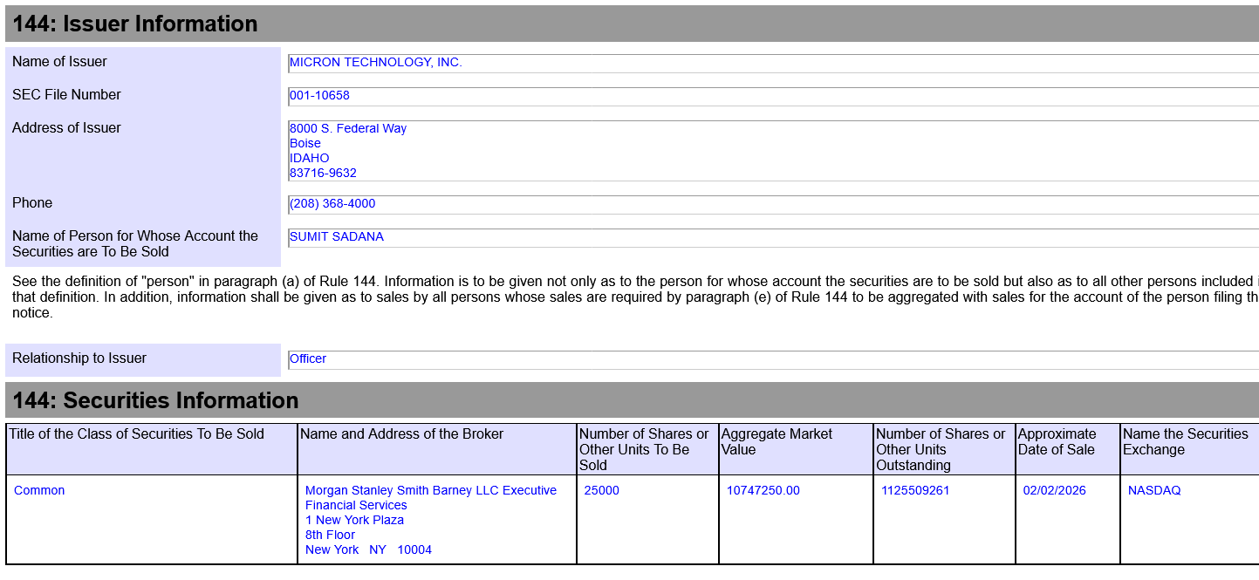Click the phone field (208) 368-4000
1259x580 pixels.
coord(773,204)
